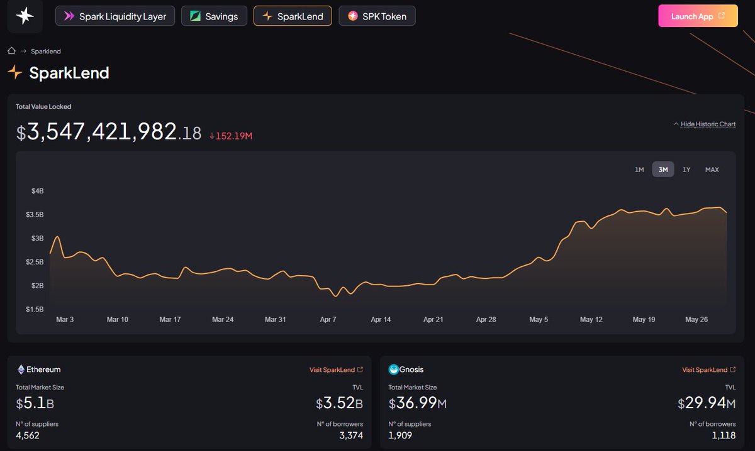Open the SPK Token tab

click(x=377, y=16)
